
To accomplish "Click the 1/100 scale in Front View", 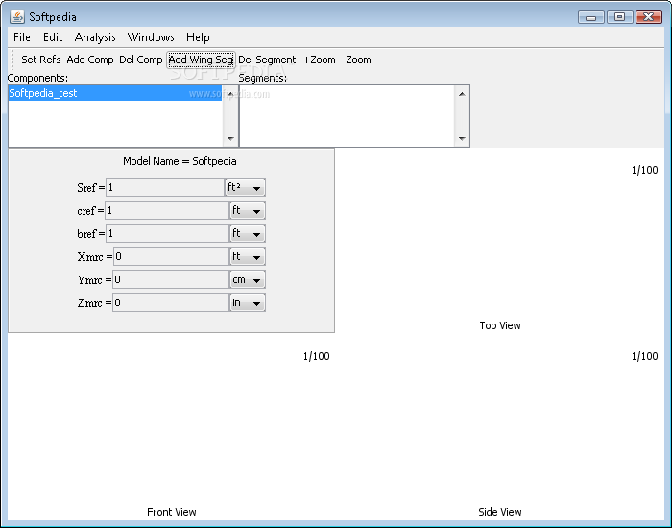I will [316, 356].
